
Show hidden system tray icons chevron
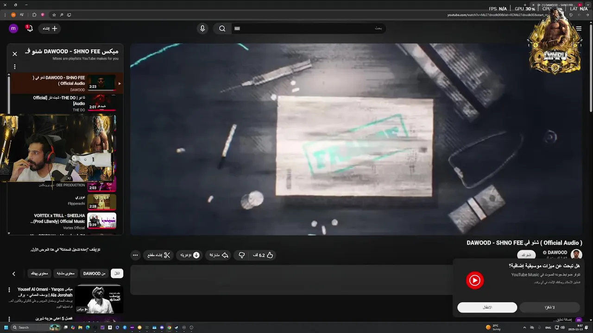(524, 327)
